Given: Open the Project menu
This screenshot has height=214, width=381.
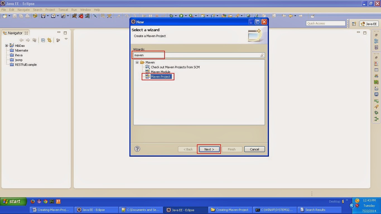Looking at the screenshot, I should (50, 10).
